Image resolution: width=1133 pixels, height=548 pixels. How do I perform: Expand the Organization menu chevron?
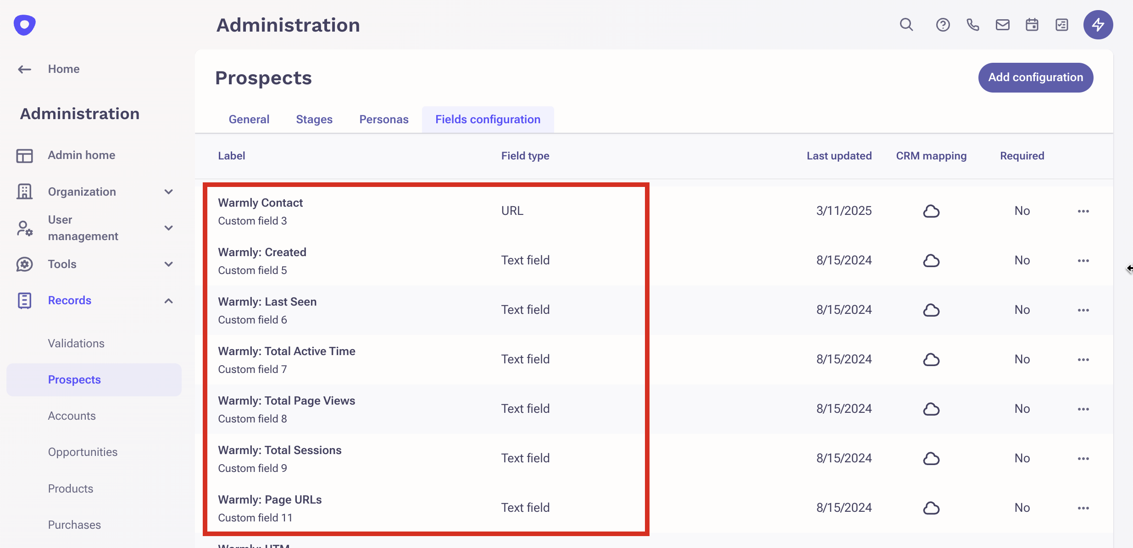(x=169, y=192)
